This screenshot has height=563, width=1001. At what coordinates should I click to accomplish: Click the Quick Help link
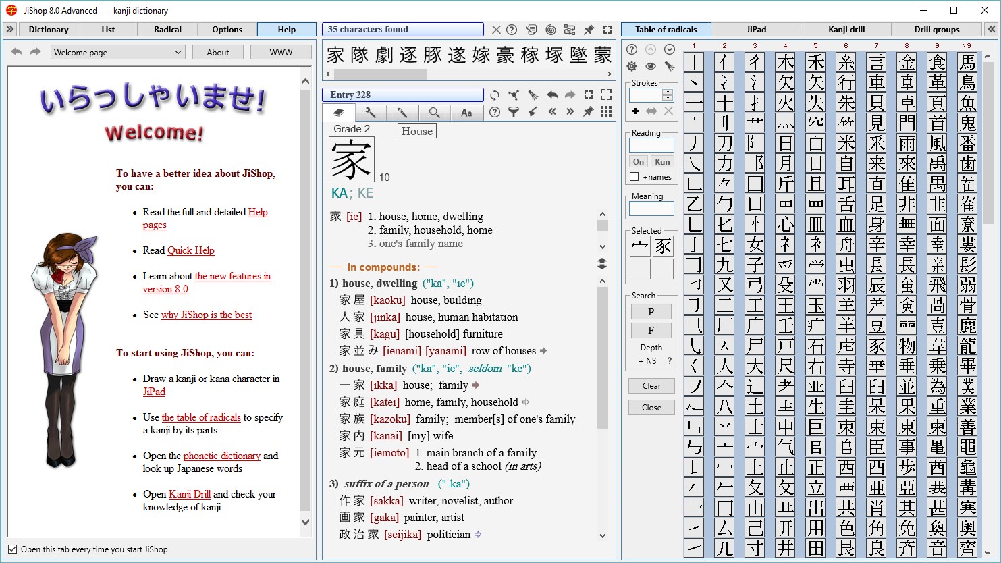pos(190,250)
